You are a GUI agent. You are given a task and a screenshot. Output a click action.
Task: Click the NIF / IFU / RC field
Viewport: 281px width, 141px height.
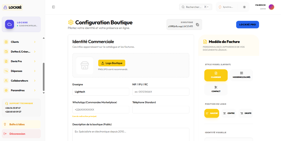point(161,92)
